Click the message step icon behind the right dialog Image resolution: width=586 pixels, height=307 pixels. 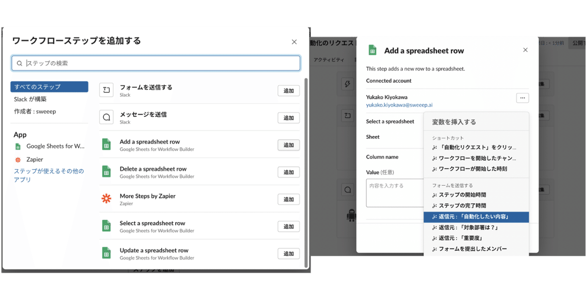pyautogui.click(x=347, y=190)
